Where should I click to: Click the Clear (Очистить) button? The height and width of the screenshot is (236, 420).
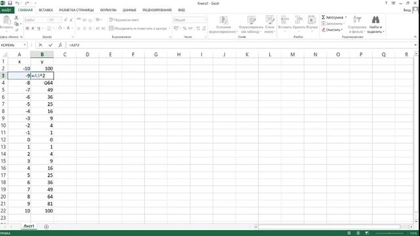pos(332,29)
